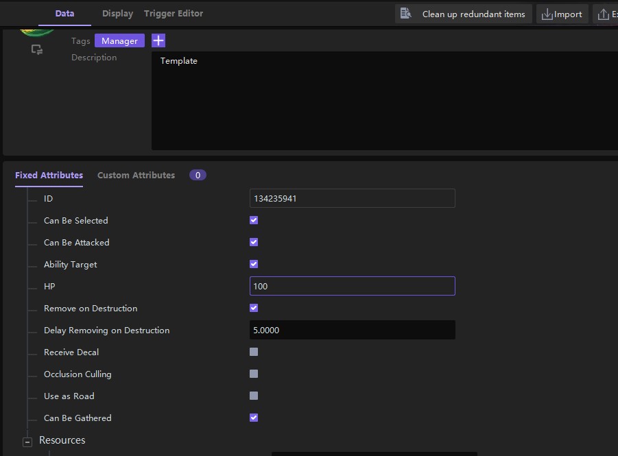Click the Delay Removing on Destruction field

click(352, 330)
